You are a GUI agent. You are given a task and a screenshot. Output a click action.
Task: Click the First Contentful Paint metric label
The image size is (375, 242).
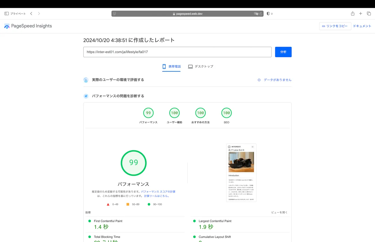108,221
